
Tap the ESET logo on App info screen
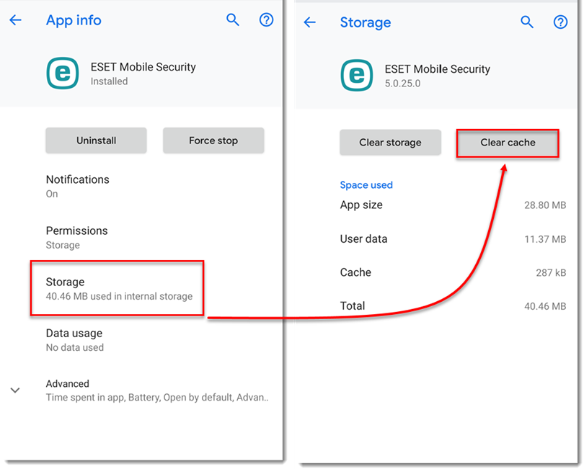pyautogui.click(x=63, y=73)
